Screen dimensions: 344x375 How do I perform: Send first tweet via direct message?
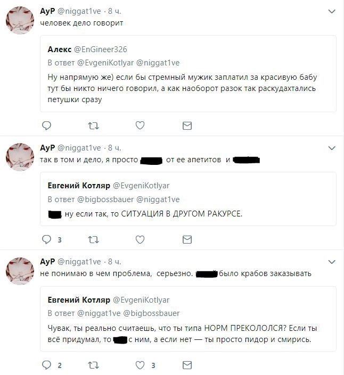pyautogui.click(x=187, y=126)
